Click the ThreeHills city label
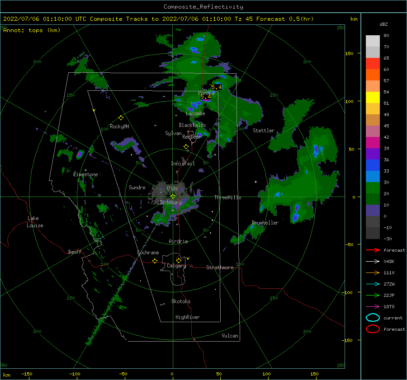The height and width of the screenshot is (380, 407). click(x=227, y=197)
